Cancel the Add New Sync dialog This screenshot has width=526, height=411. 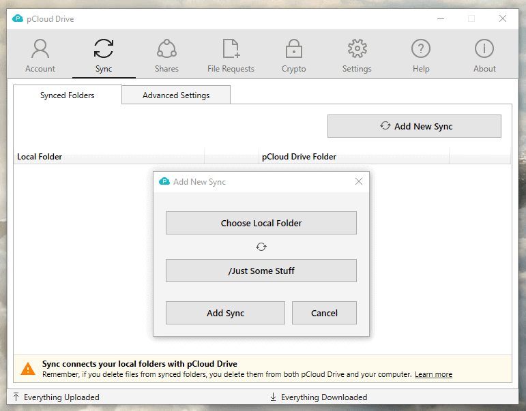pos(324,313)
